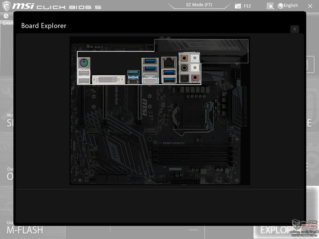Select the green-purple PS/2 port
The width and height of the screenshot is (319, 239).
coord(84,63)
